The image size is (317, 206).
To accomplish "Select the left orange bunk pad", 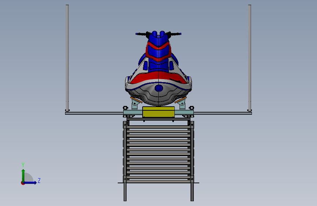I will (x=136, y=100).
